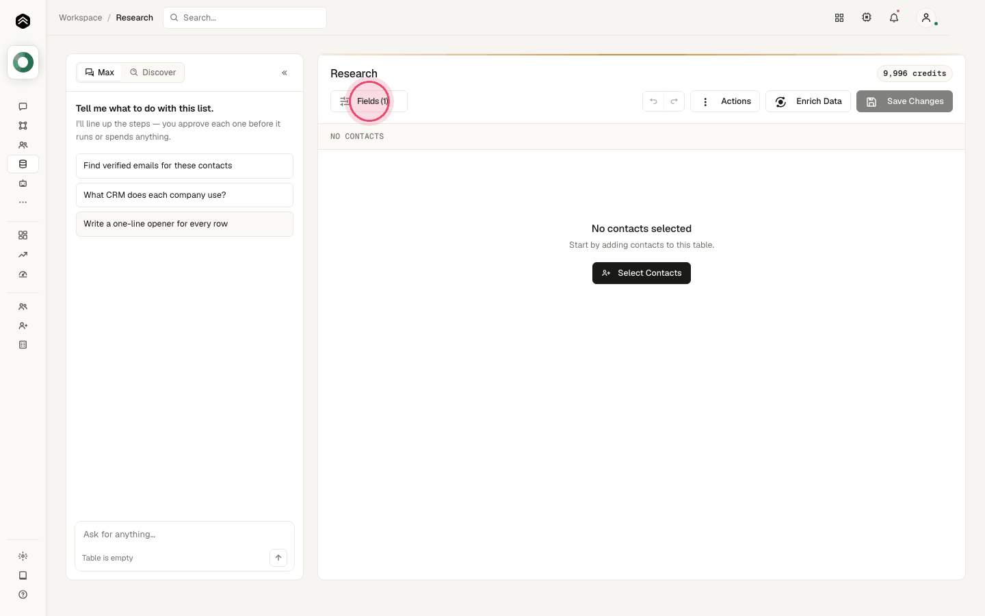Switch to the Discover tab
Image resolution: width=985 pixels, height=616 pixels.
[153, 73]
